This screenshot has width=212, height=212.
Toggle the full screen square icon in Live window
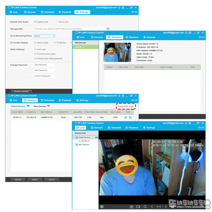tap(145, 207)
